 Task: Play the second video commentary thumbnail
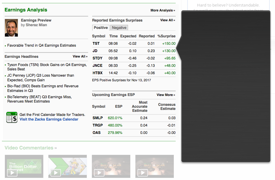[68, 166]
